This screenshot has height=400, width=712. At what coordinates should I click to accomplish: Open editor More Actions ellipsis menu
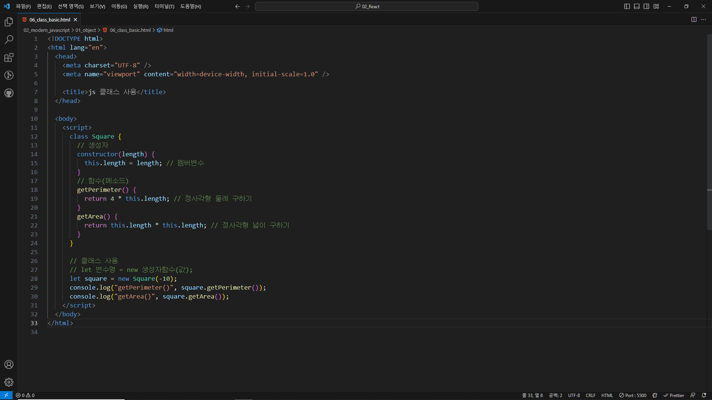[703, 20]
